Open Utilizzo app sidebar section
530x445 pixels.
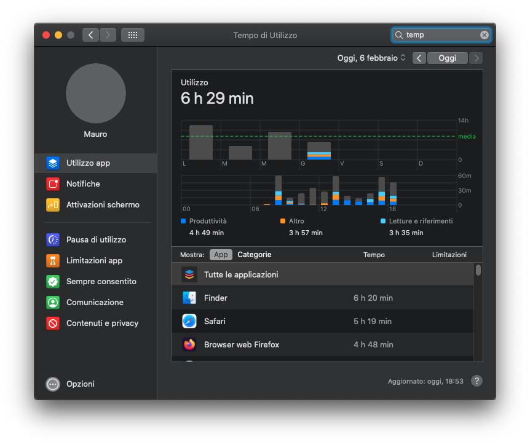click(95, 163)
